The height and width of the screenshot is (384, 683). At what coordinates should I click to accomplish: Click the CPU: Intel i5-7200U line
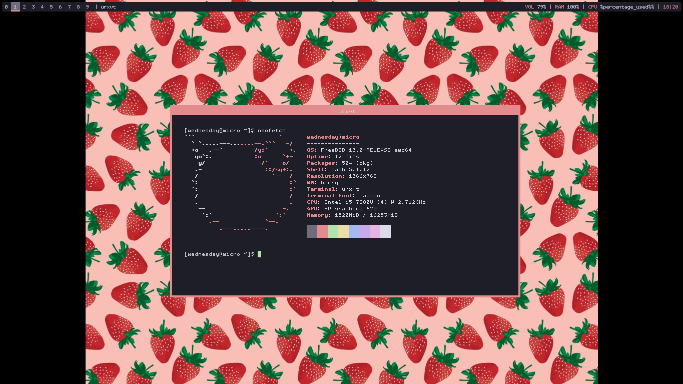coord(366,202)
